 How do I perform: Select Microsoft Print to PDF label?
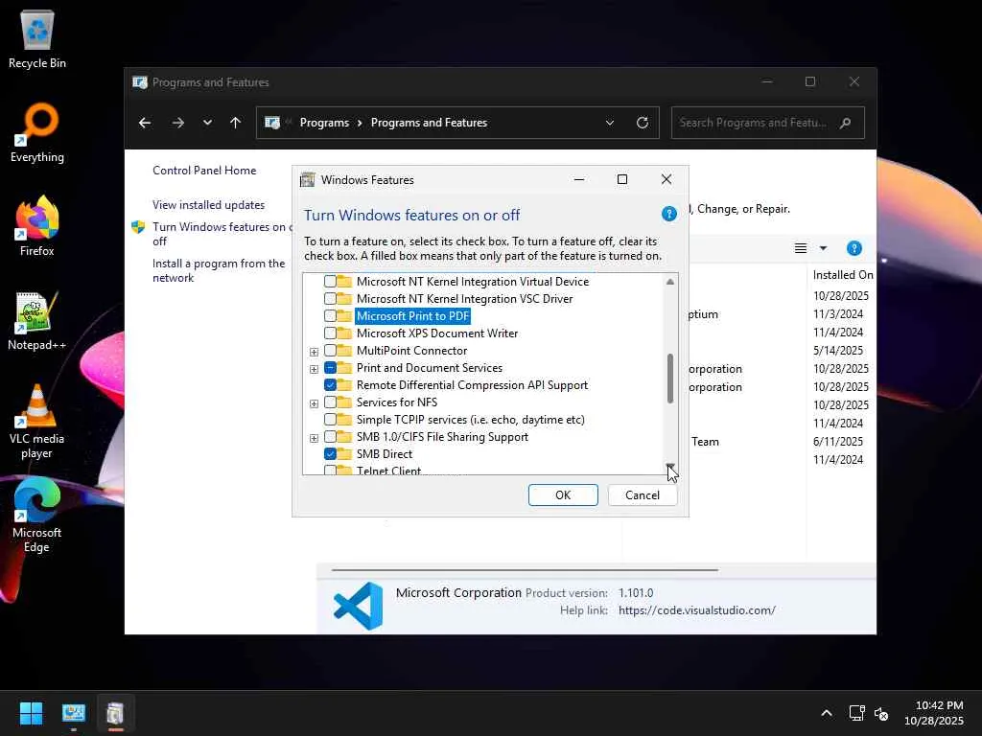pyautogui.click(x=412, y=316)
